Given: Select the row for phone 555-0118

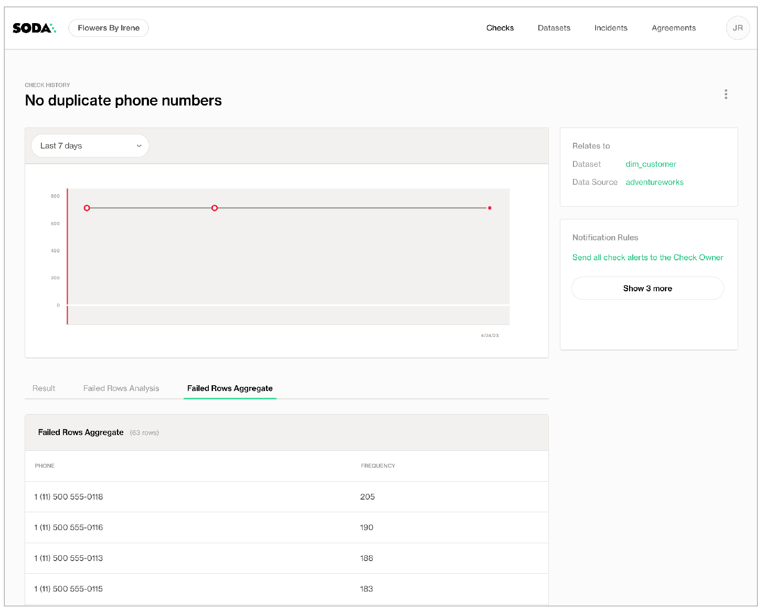Looking at the screenshot, I should pos(286,497).
